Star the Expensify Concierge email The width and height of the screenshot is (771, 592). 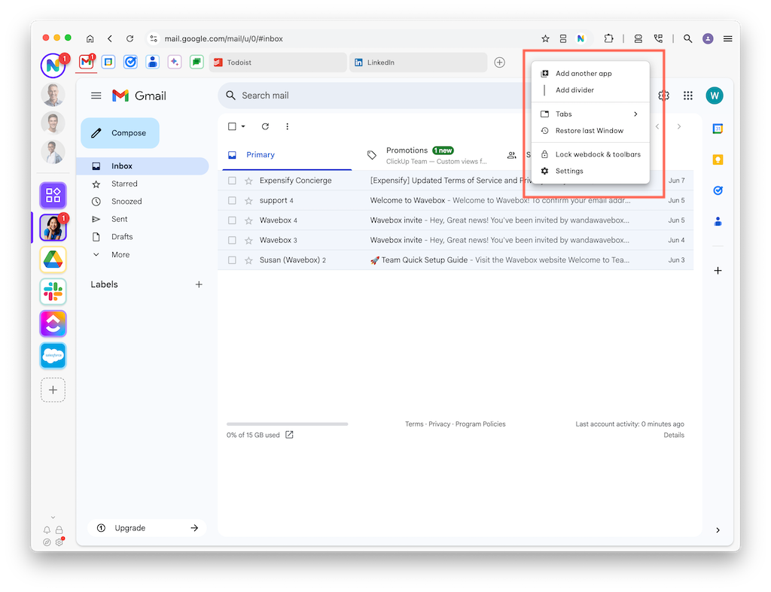248,181
